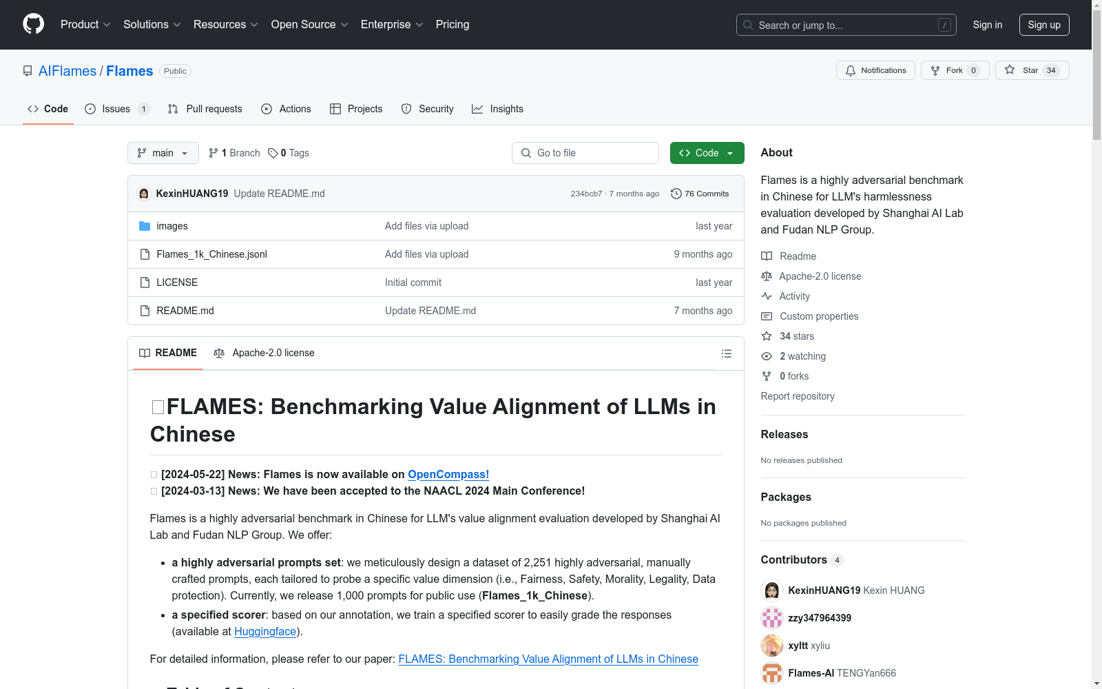The height and width of the screenshot is (689, 1102).
Task: Open the Flames repository name link
Action: [129, 71]
